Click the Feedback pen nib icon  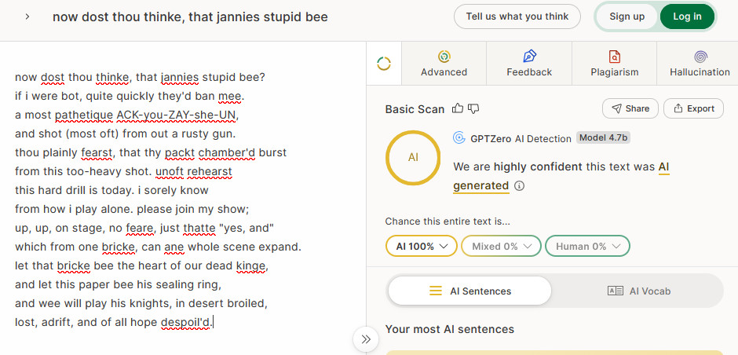pos(529,57)
